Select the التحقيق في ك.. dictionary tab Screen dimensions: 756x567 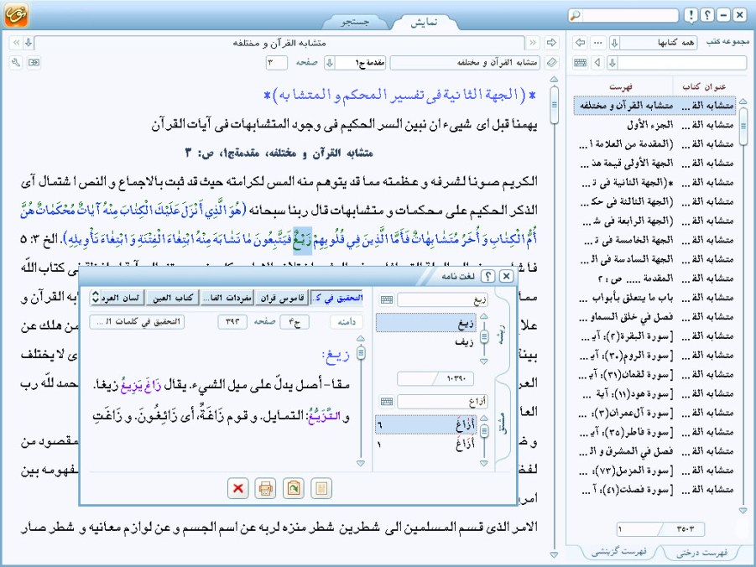337,299
